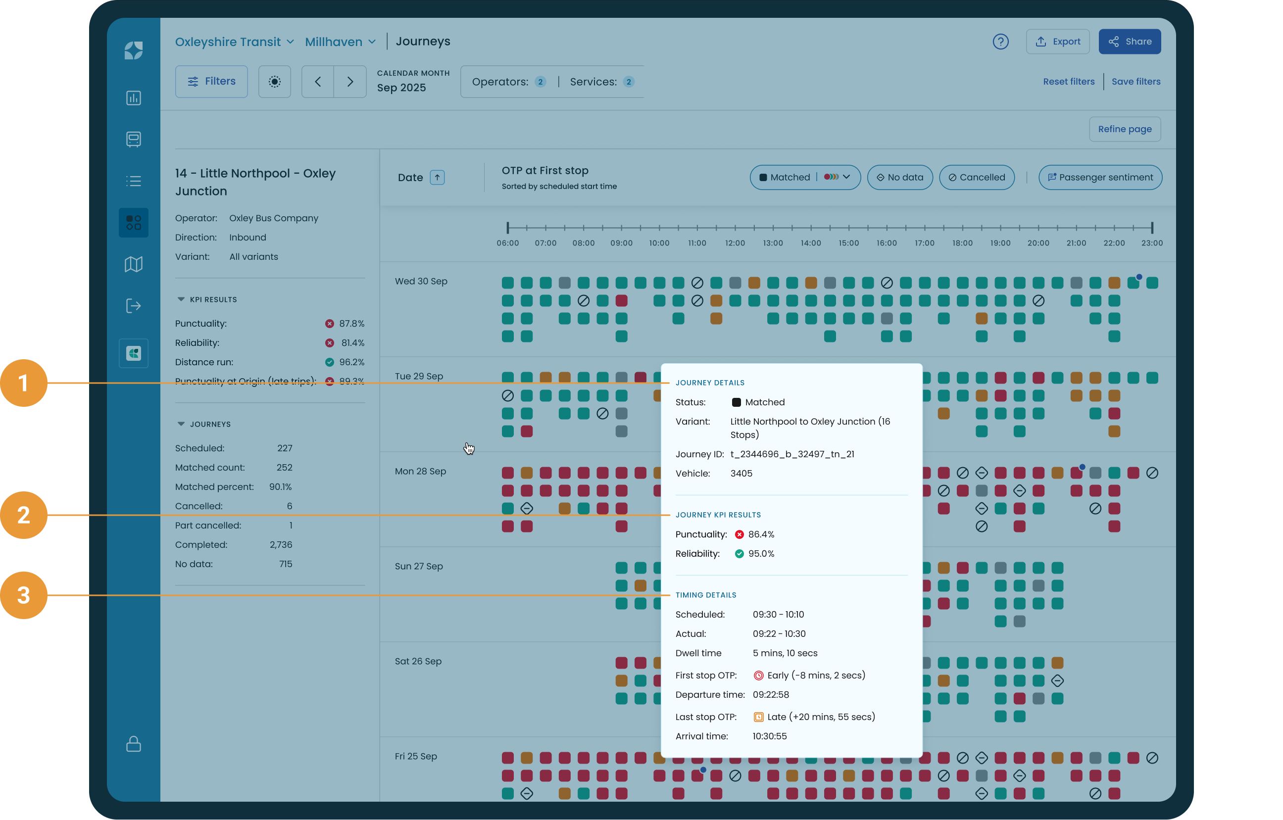Open the Oxleyshire Transit dropdown

click(x=235, y=42)
